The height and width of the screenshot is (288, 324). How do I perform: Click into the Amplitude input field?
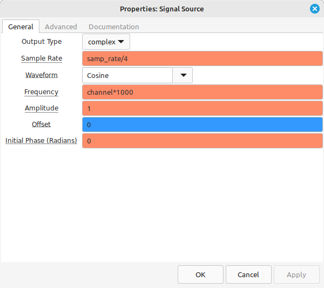[202, 108]
